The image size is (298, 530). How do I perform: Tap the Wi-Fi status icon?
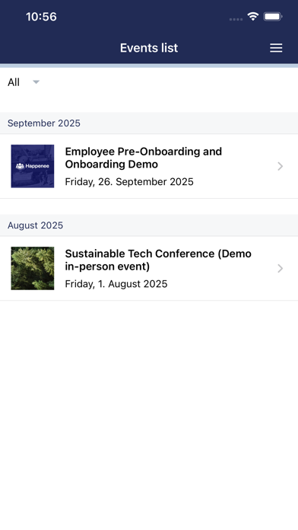pos(253,16)
